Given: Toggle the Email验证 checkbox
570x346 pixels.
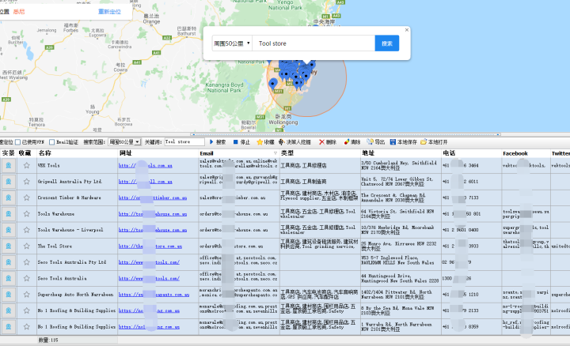Looking at the screenshot, I should point(51,142).
